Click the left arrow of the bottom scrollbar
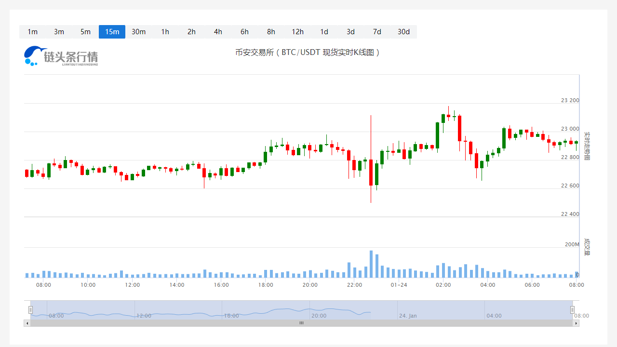Image resolution: width=617 pixels, height=347 pixels. click(27, 323)
